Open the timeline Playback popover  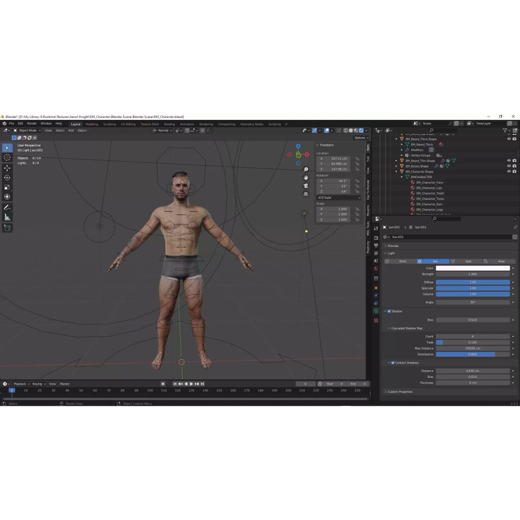(x=22, y=384)
